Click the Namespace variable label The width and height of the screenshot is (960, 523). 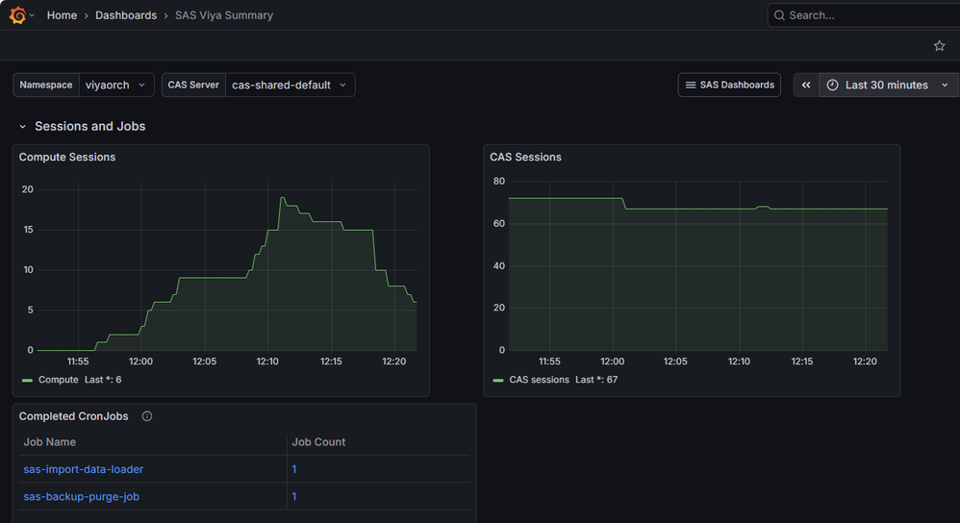46,85
